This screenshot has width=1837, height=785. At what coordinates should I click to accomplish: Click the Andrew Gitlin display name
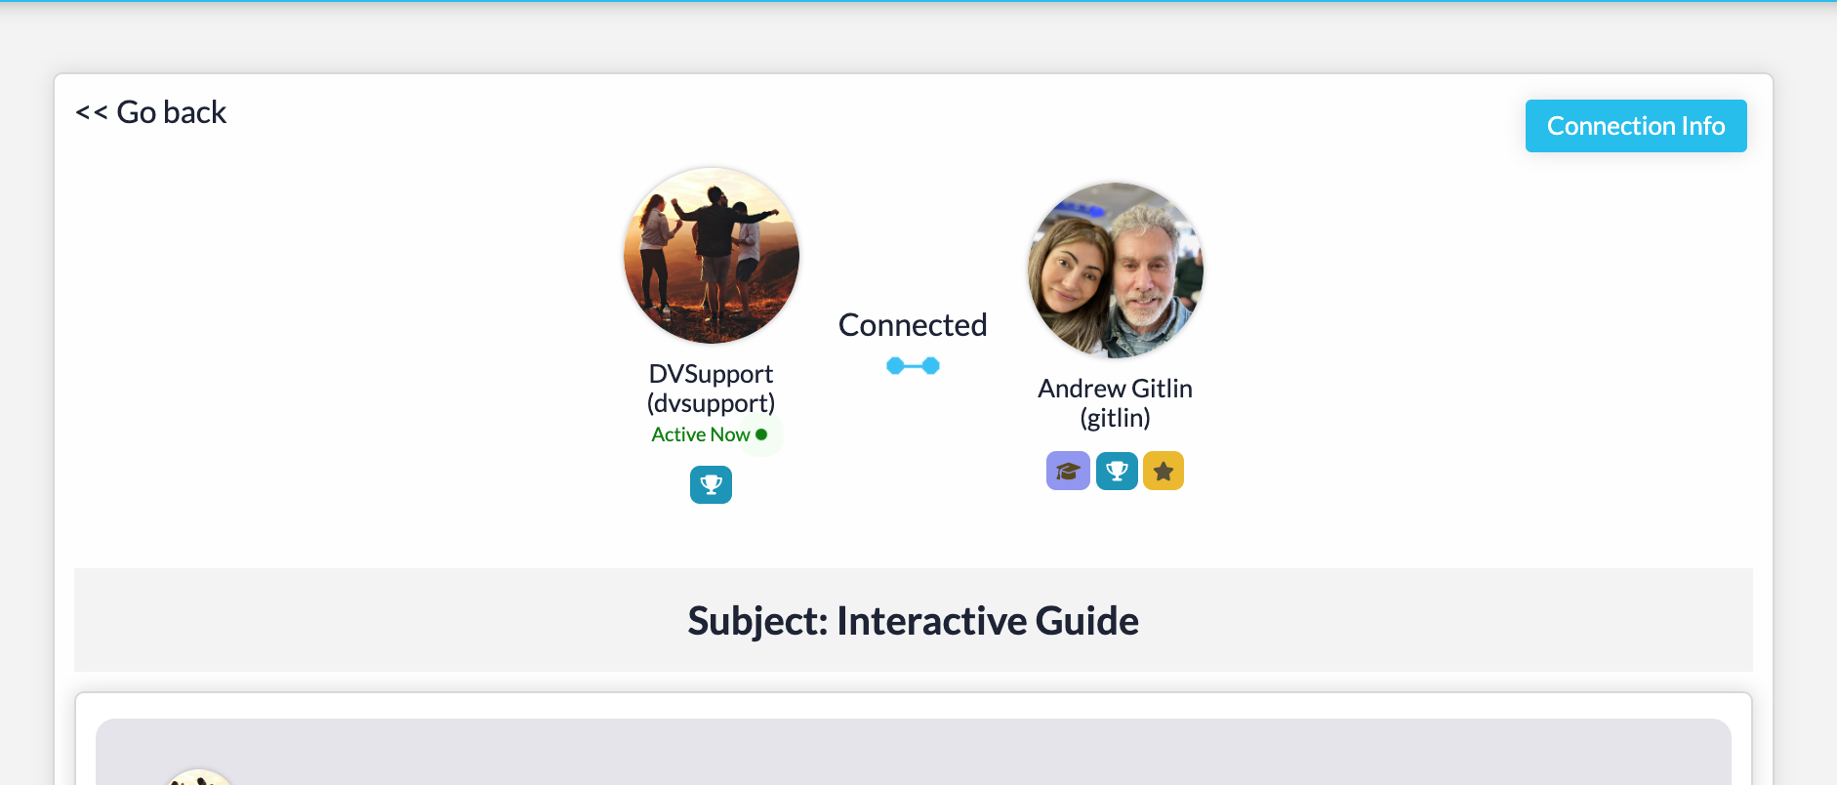point(1115,389)
